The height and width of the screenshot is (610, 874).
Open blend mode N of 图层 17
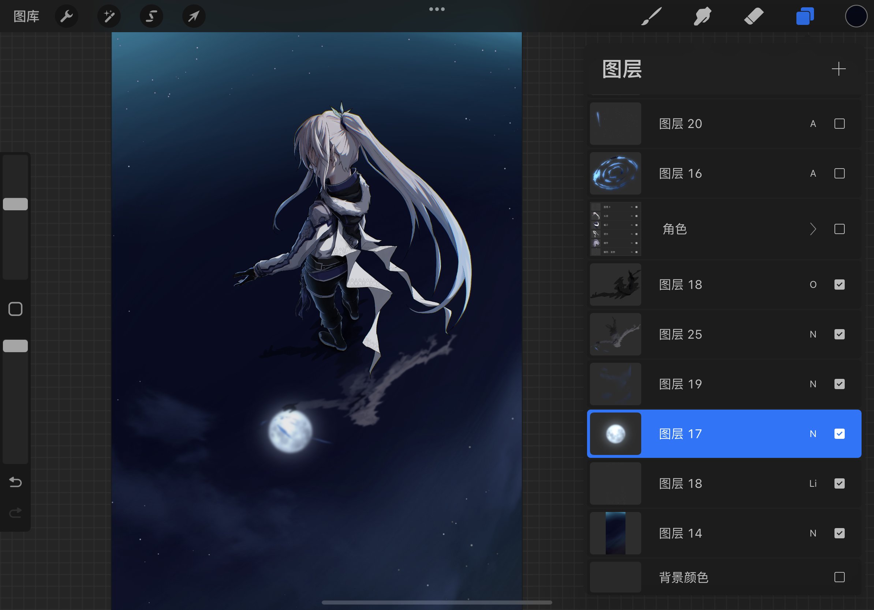[x=813, y=434]
